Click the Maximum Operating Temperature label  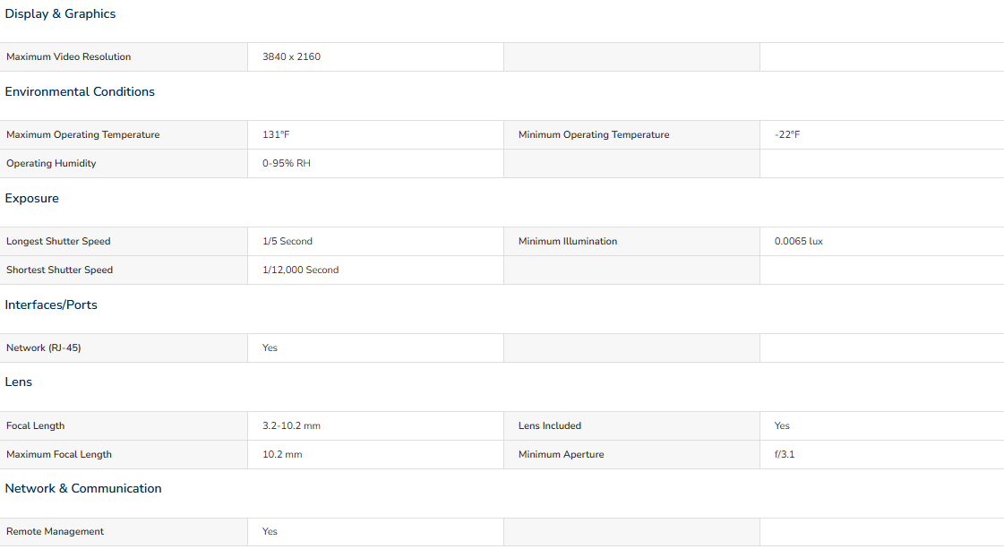click(83, 134)
